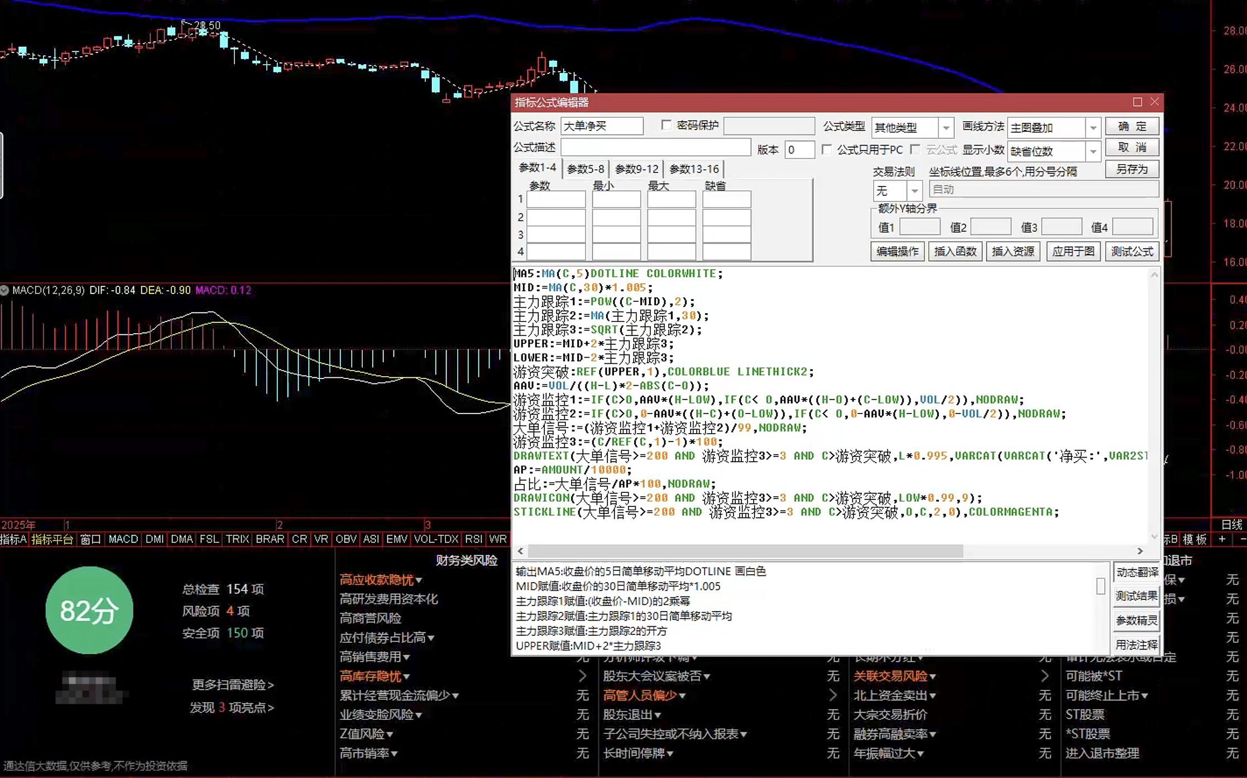Select the DMI indicator tab
Screen dimensions: 1247x778
coord(155,539)
